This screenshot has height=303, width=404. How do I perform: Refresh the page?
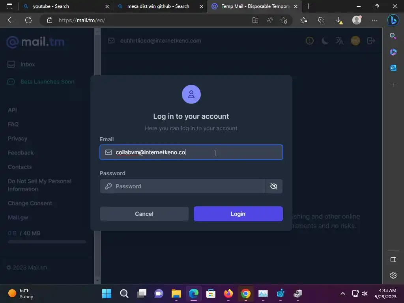(x=28, y=20)
